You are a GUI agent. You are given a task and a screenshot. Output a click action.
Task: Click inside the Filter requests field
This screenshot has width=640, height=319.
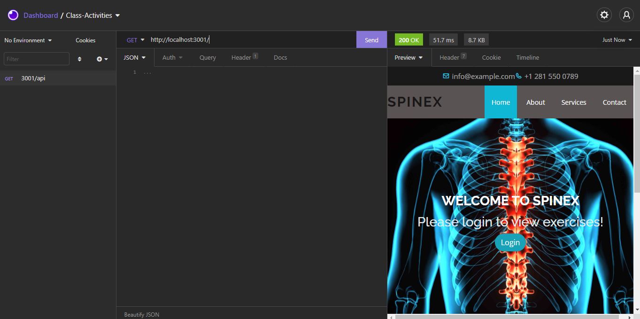36,59
